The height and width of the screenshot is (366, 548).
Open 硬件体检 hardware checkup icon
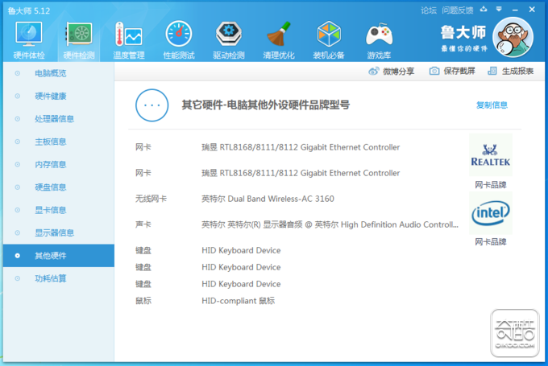[x=29, y=34]
